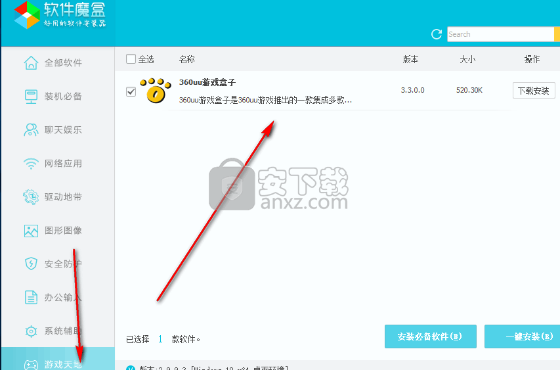Click the gear icon for 驱动地带
560x370 pixels.
tap(31, 197)
